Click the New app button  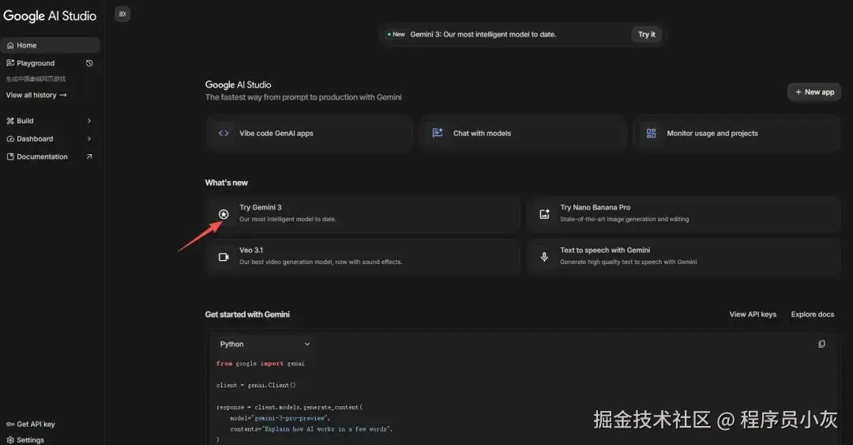[814, 92]
